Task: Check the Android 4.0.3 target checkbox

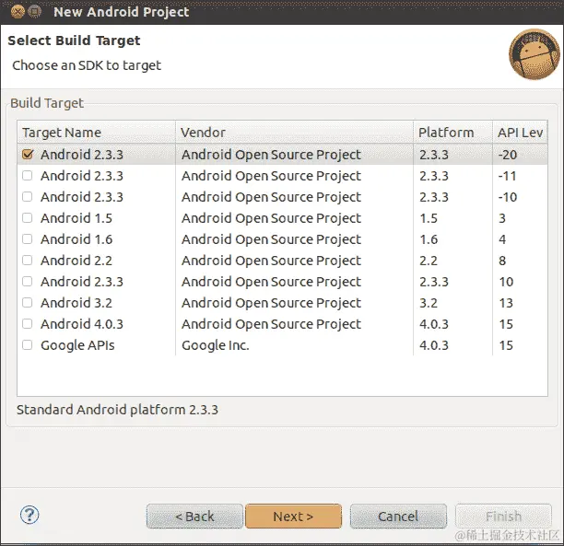Action: coord(28,324)
